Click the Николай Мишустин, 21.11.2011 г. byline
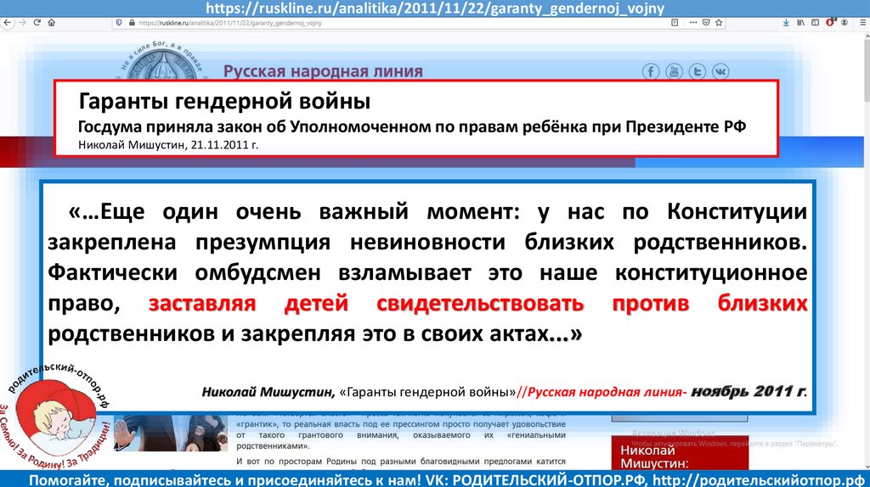The width and height of the screenshot is (870, 487). coord(168,145)
